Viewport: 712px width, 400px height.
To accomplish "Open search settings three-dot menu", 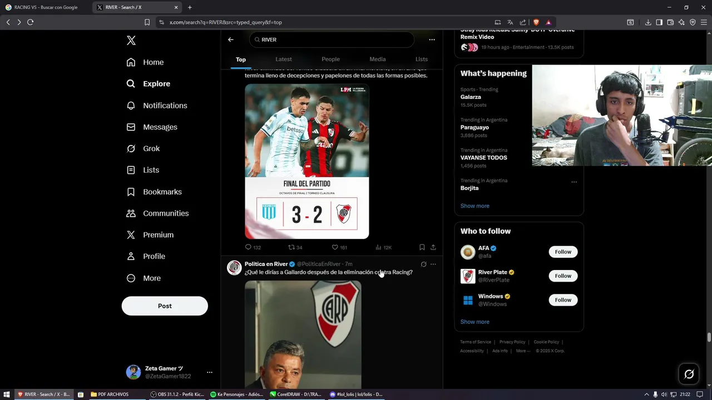I will coord(432,39).
